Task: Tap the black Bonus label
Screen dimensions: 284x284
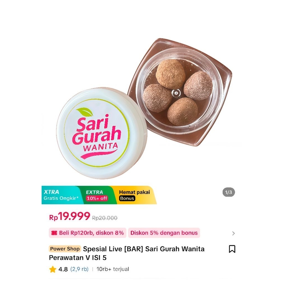Action: click(127, 198)
